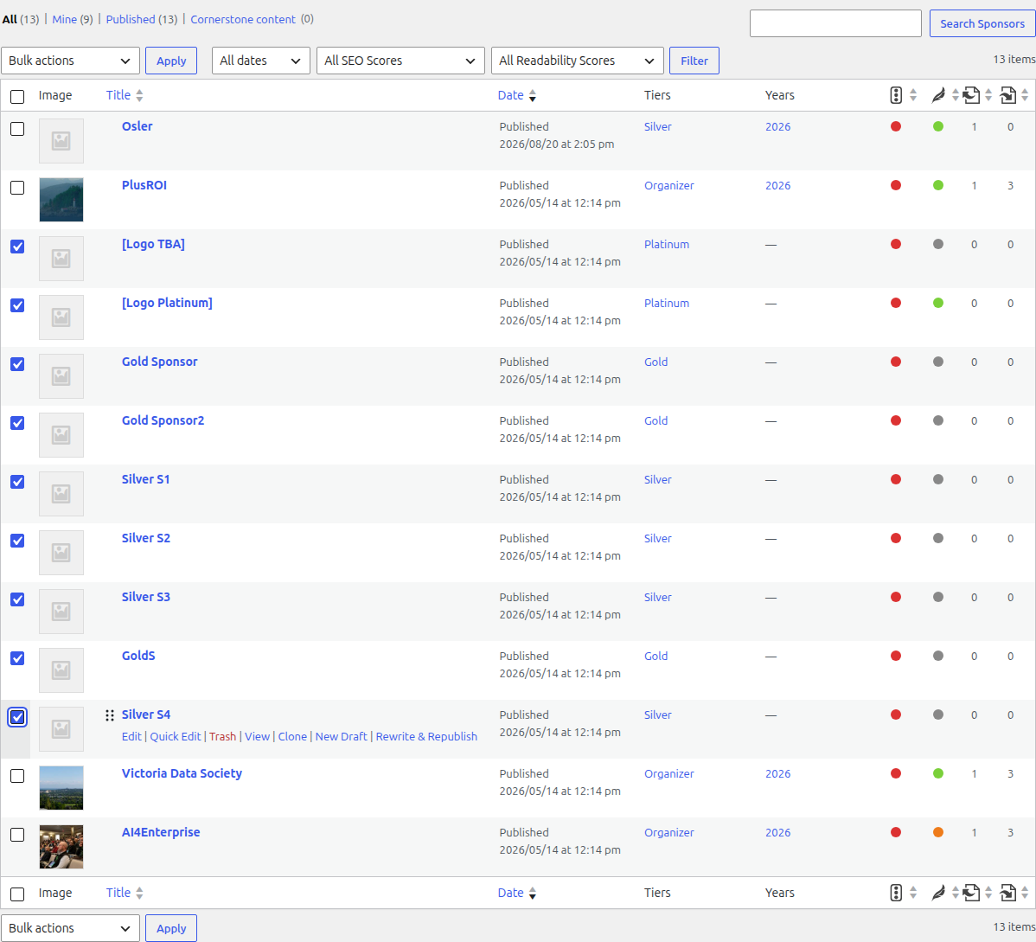Open the PlusROI thumbnail image

coord(61,200)
